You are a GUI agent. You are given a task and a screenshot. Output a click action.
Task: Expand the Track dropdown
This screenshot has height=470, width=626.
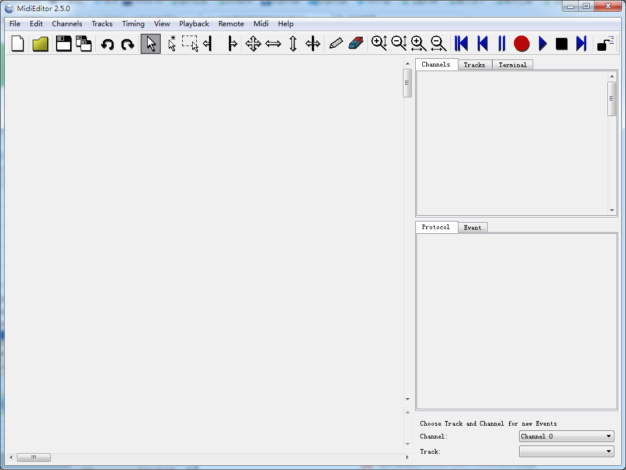[x=566, y=451]
